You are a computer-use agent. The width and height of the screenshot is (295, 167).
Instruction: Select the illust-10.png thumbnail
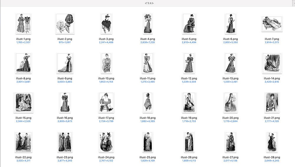point(106,63)
